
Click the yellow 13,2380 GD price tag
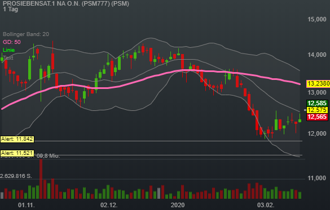pos(318,83)
